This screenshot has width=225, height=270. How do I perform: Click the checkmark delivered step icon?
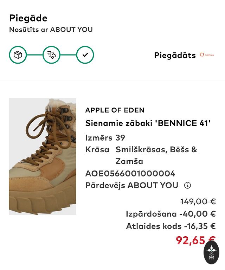point(85,55)
